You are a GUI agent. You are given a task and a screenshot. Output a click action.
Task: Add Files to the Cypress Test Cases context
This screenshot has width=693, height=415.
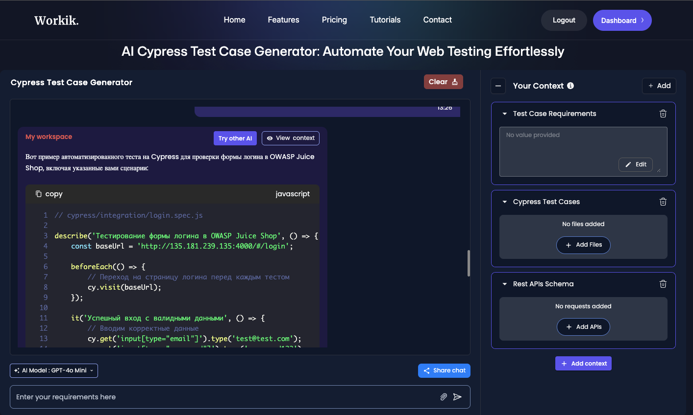pos(583,245)
